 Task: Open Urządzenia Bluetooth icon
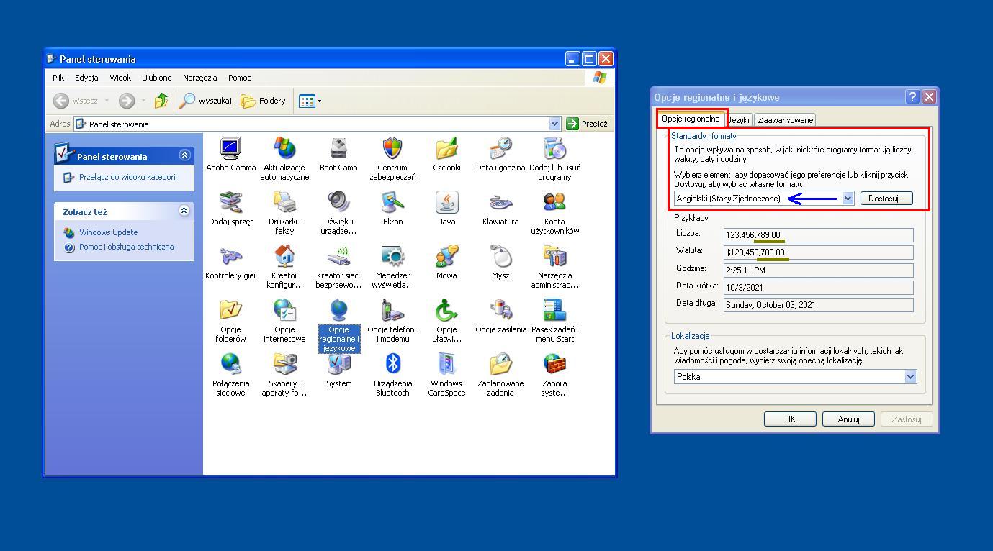click(392, 365)
